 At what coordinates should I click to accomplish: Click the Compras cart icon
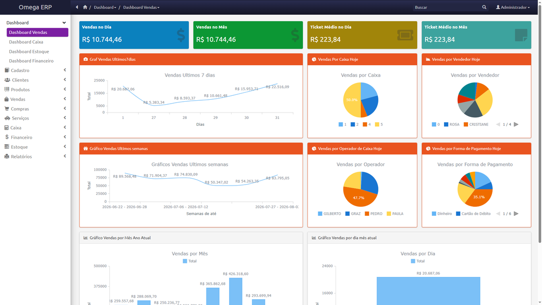tap(7, 109)
